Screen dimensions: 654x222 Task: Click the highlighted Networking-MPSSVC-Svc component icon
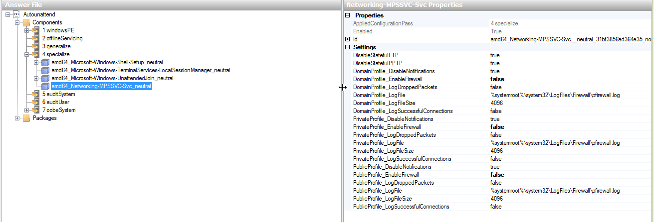45,86
